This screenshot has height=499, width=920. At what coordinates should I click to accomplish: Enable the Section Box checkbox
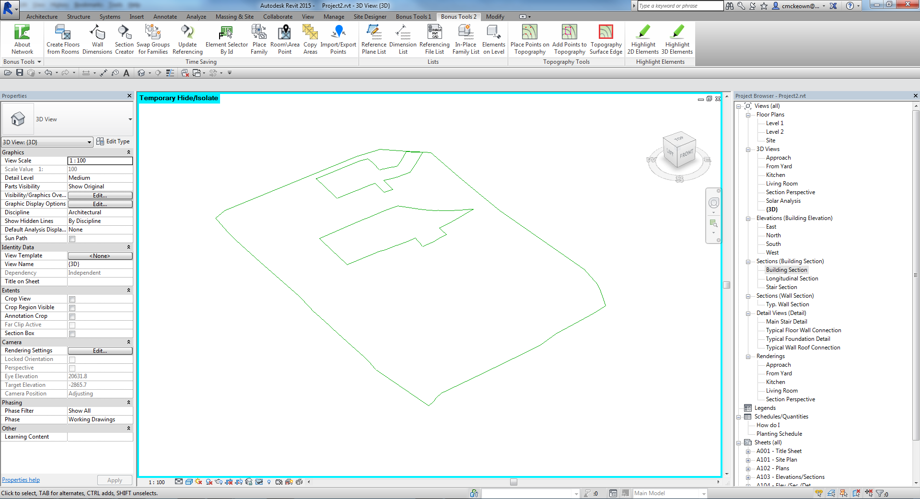(72, 334)
